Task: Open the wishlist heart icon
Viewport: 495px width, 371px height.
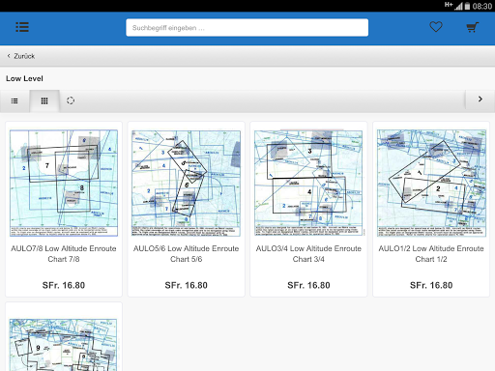Action: pos(436,27)
